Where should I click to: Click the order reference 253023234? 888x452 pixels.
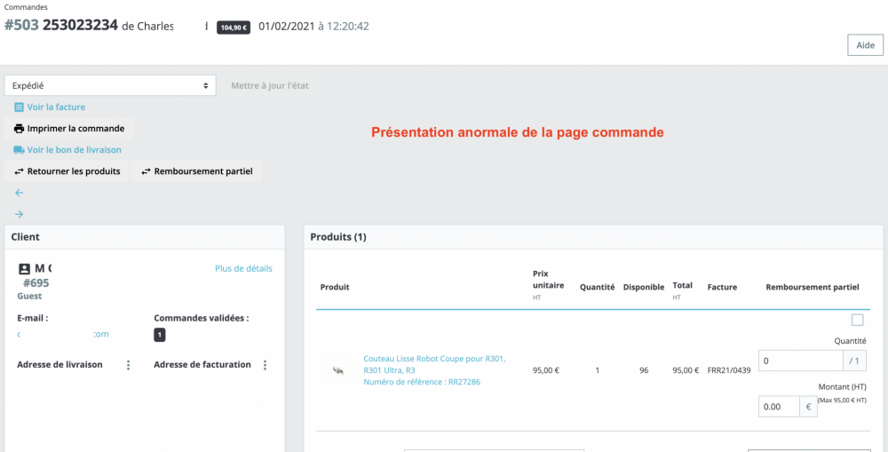[81, 26]
